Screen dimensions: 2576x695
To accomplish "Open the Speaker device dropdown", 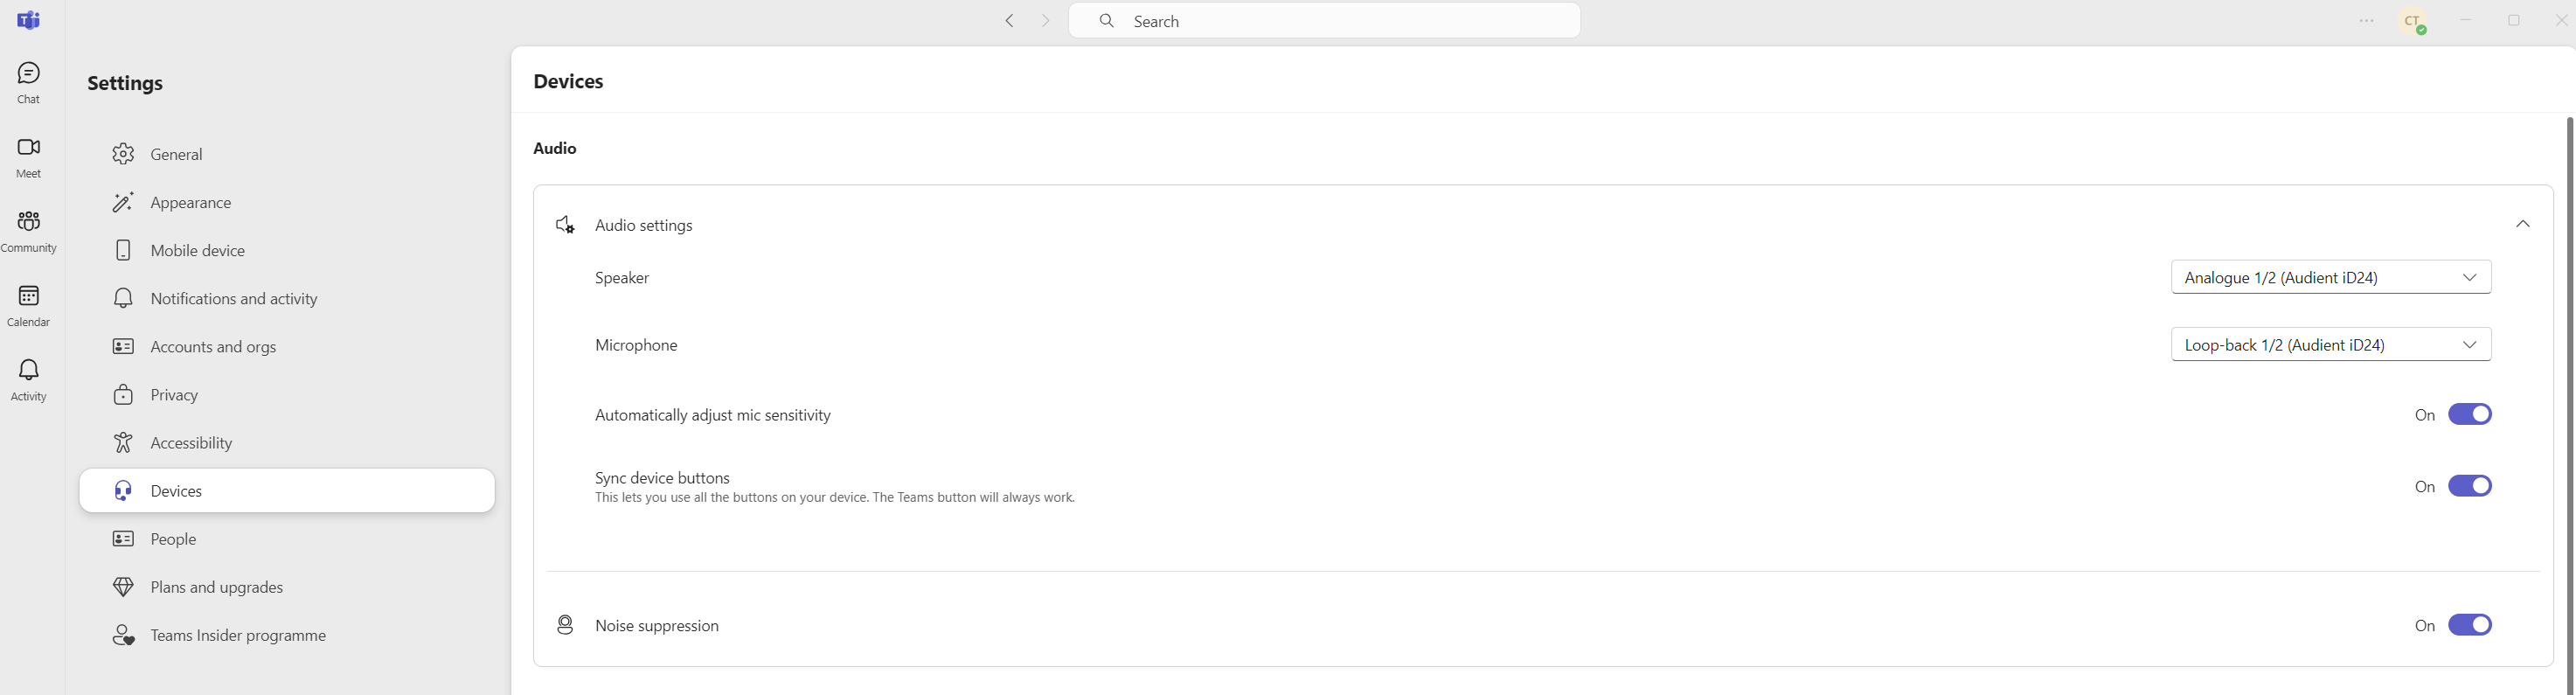I will coord(2331,277).
